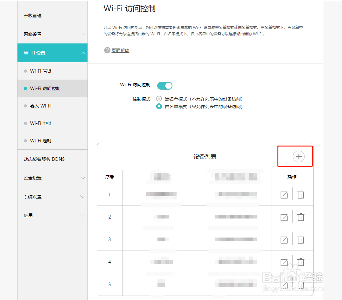Image resolution: width=342 pixels, height=300 pixels.
Task: Click the 页面帮助 link
Action: pyautogui.click(x=120, y=50)
